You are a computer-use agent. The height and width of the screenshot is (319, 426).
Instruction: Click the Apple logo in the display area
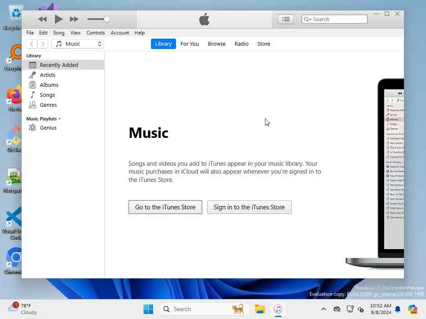tap(204, 19)
